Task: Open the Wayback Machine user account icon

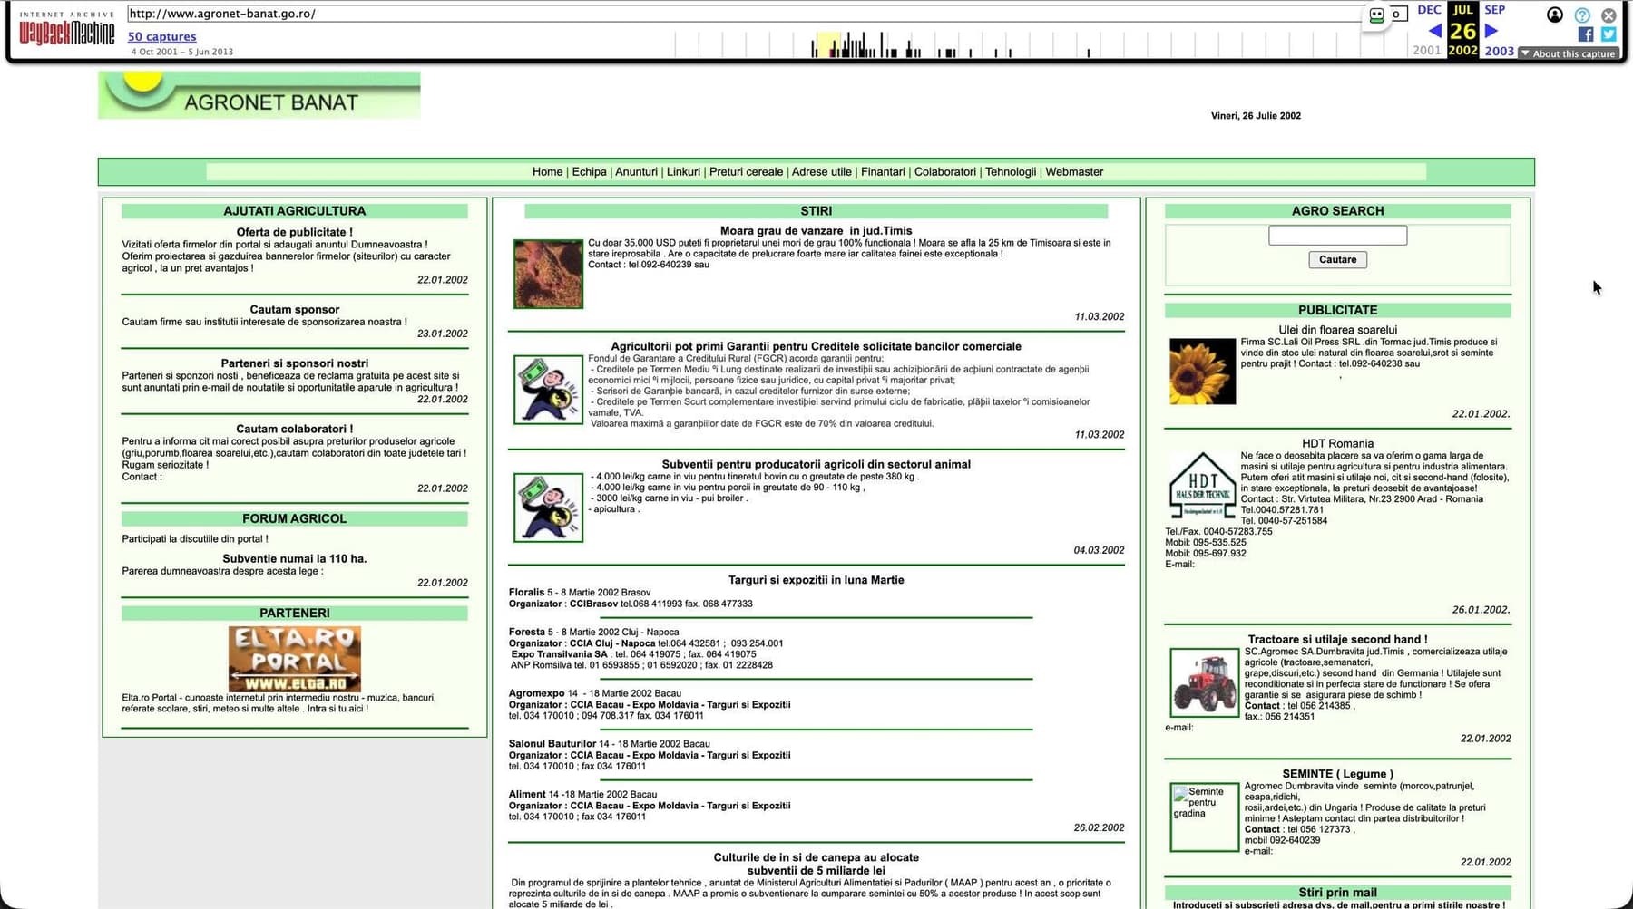Action: (x=1555, y=15)
